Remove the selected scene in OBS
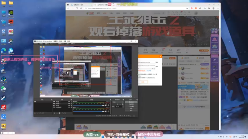 point(38,113)
